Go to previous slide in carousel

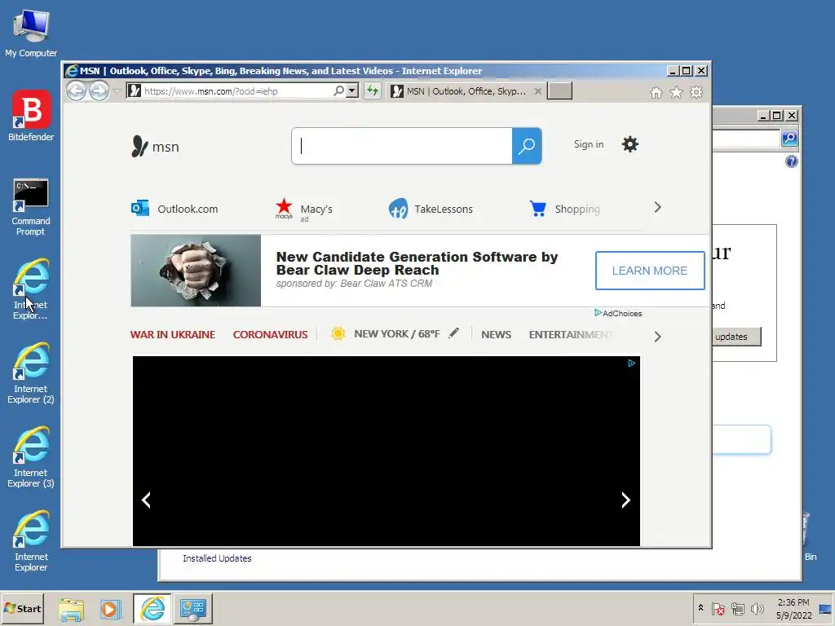click(146, 500)
